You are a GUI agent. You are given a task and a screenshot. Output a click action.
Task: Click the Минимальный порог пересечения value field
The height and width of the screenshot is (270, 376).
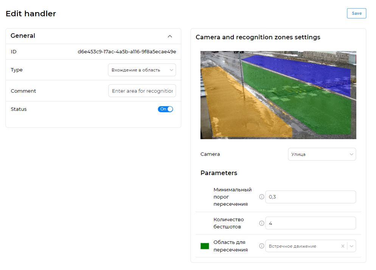click(311, 197)
